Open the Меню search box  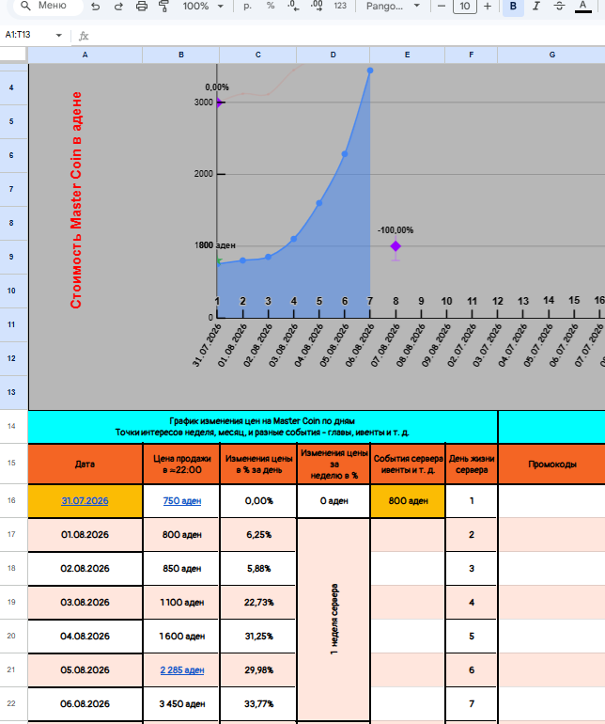(x=48, y=6)
